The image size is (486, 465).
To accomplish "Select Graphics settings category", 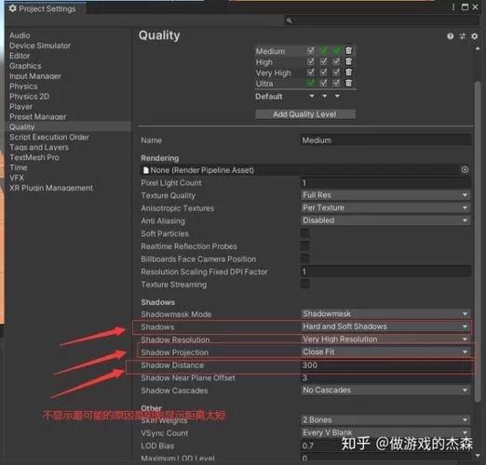I will [25, 66].
